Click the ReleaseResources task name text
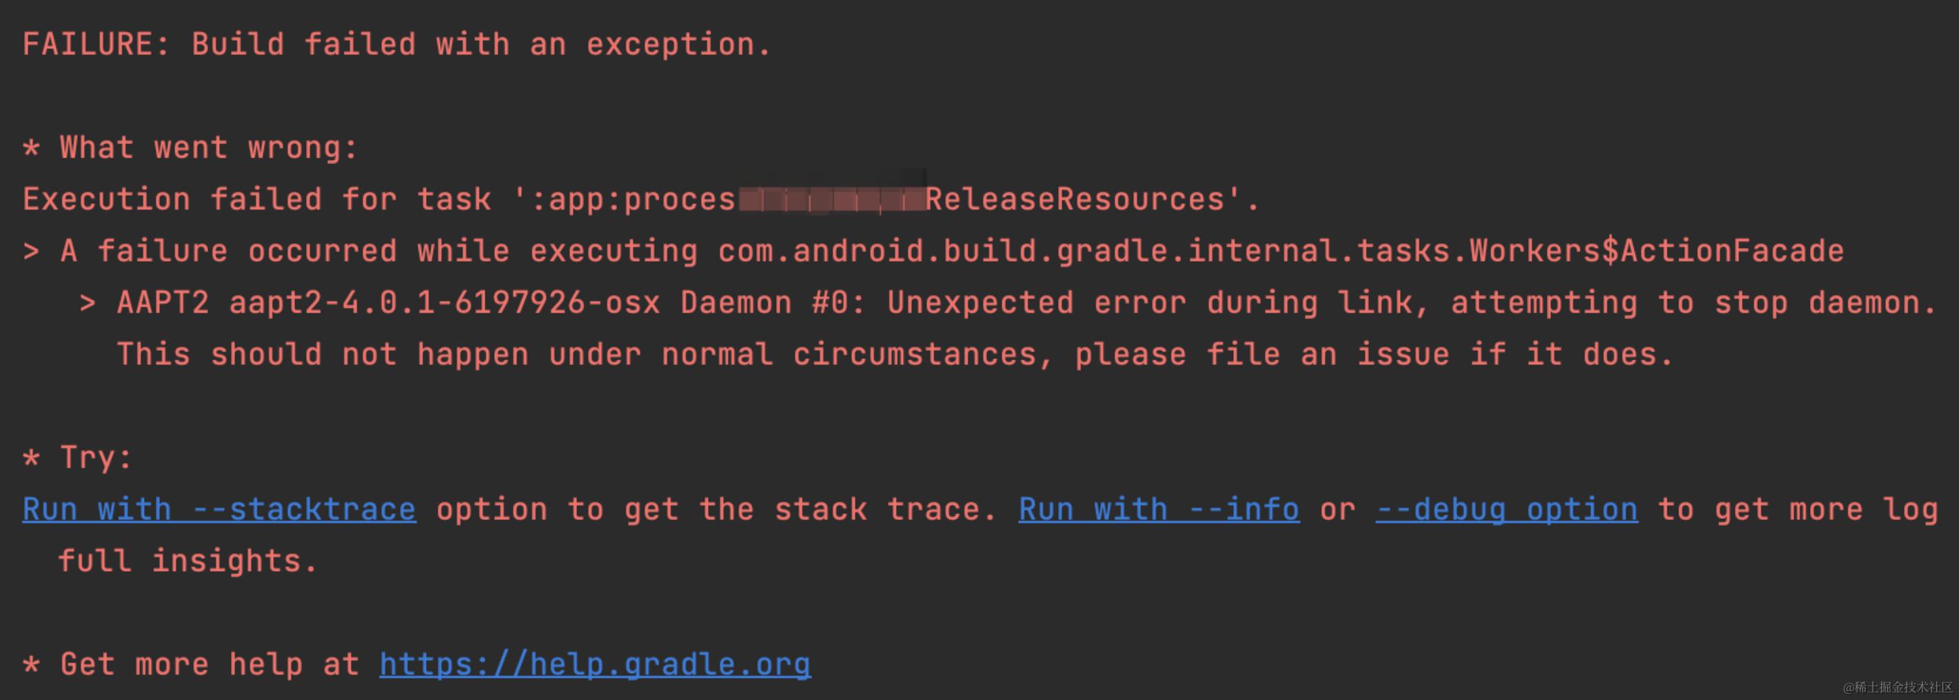 tap(1074, 199)
